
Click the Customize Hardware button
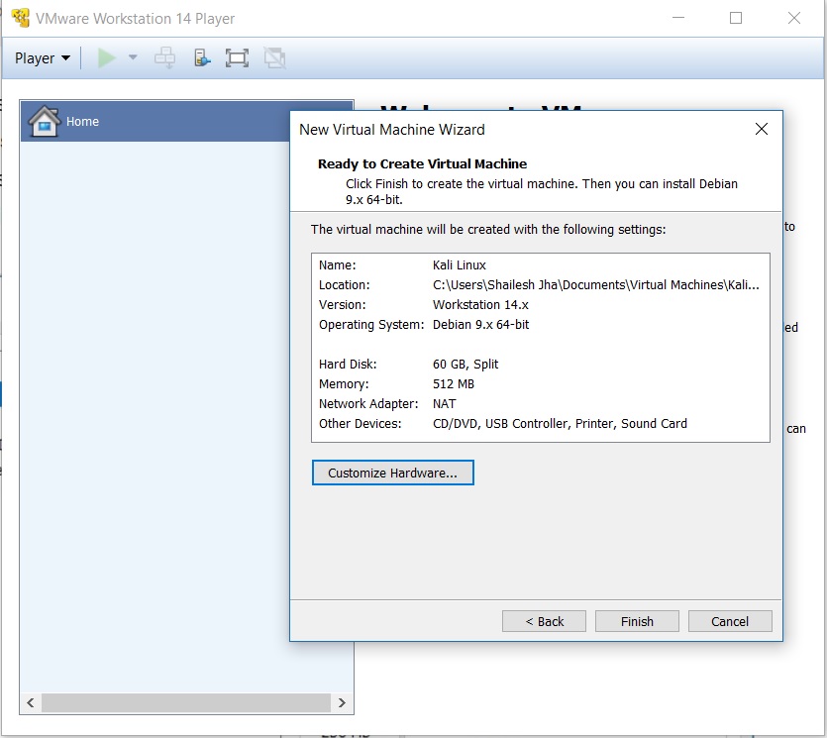pos(392,473)
